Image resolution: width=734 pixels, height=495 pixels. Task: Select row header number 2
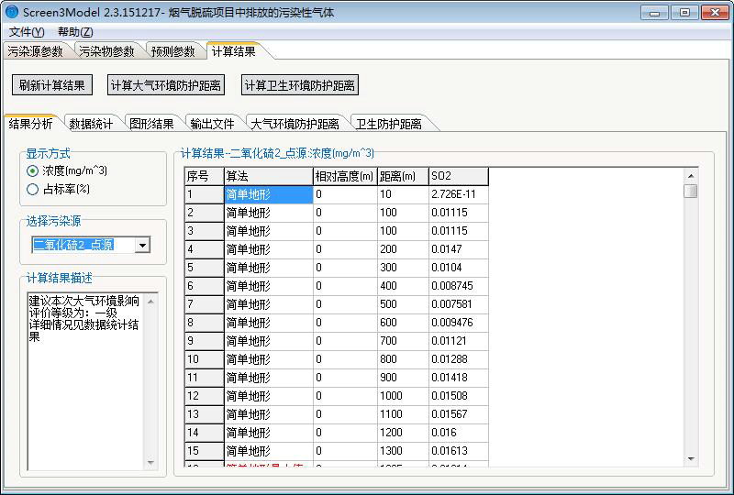click(204, 213)
